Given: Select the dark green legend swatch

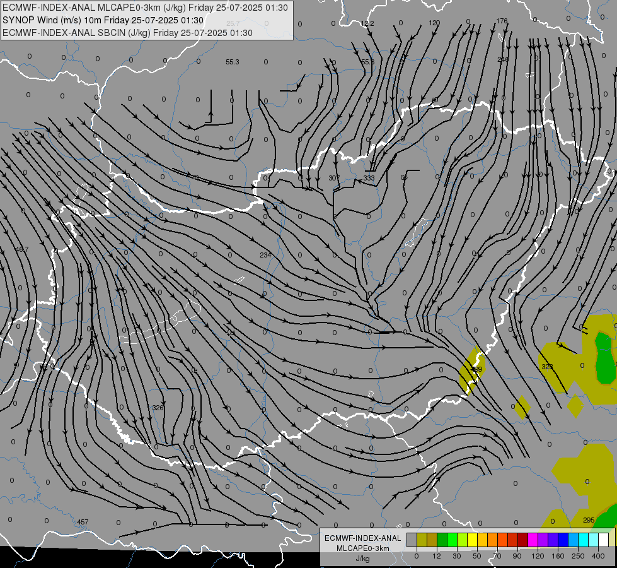Looking at the screenshot, I should tap(442, 540).
